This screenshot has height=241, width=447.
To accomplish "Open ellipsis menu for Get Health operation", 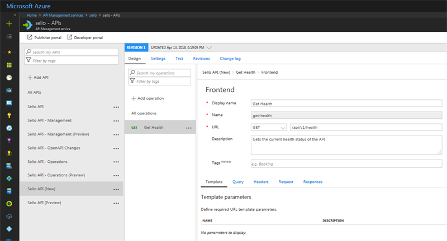I will coord(189,128).
